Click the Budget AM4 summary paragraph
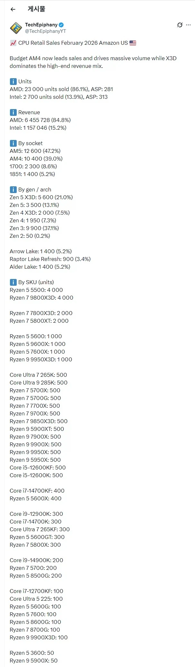195x667 pixels. pos(93,62)
